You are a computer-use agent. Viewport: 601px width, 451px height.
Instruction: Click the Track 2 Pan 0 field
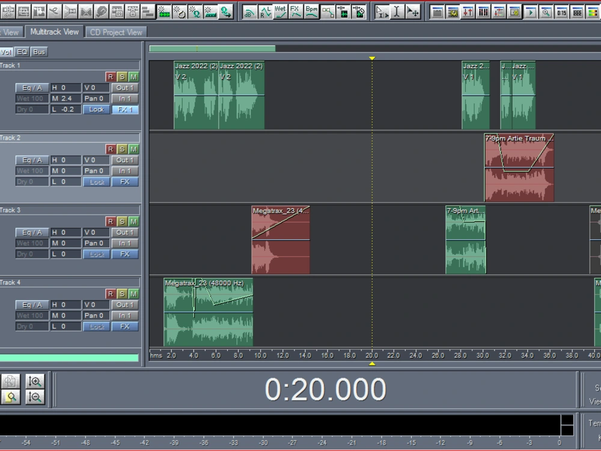(97, 171)
